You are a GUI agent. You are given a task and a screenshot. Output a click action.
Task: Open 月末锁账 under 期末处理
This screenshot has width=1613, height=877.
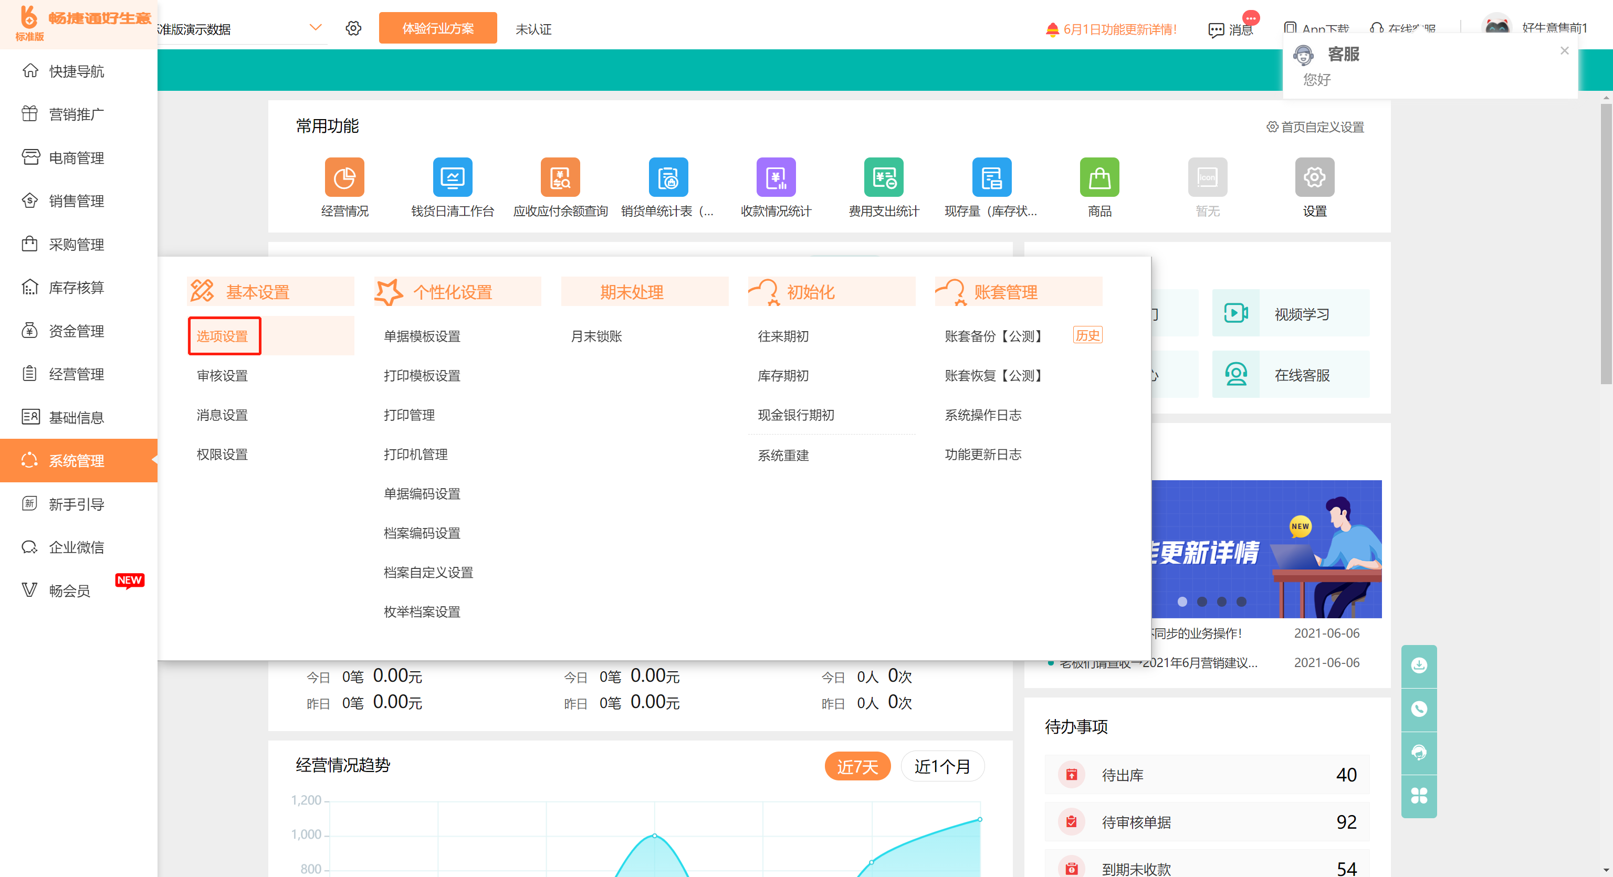596,336
